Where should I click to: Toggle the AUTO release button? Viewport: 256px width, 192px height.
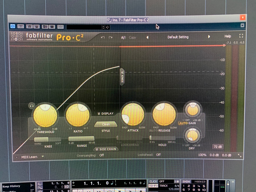click(x=154, y=130)
